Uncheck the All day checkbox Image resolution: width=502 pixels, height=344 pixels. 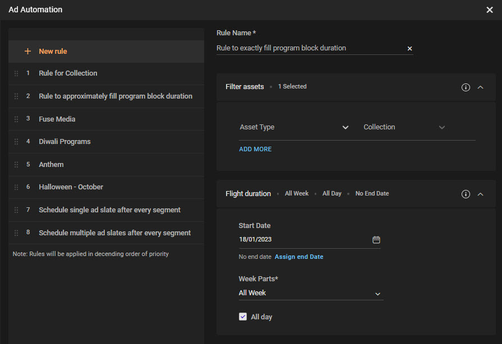243,317
